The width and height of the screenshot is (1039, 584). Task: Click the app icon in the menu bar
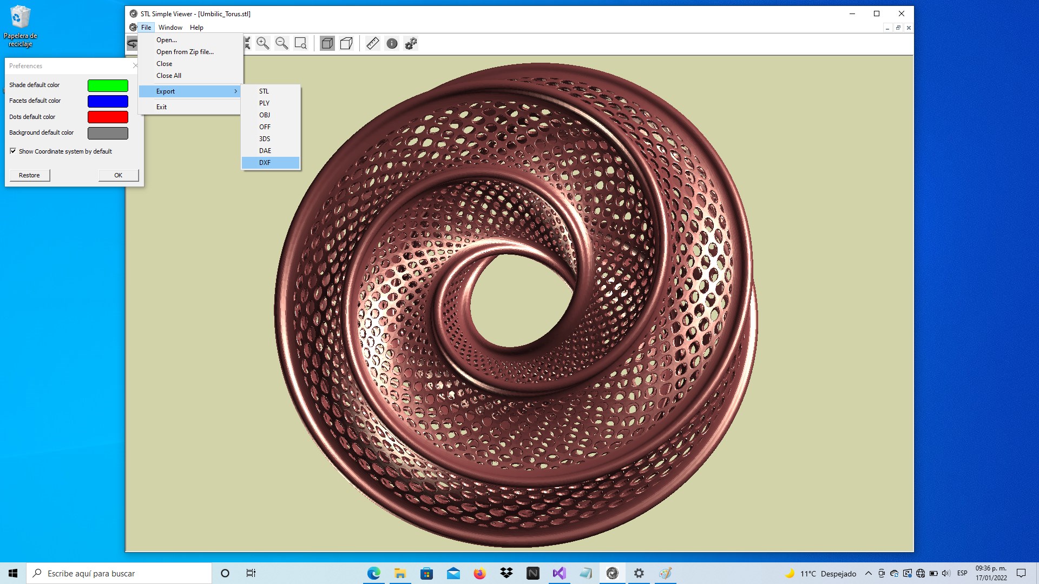(x=133, y=27)
